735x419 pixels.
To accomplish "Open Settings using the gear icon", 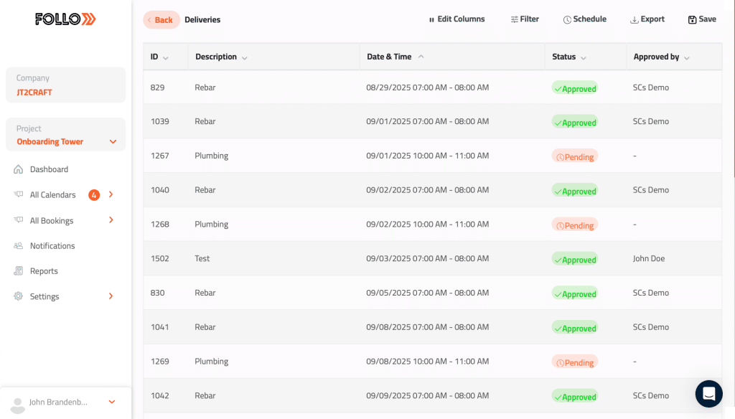I will 17,296.
